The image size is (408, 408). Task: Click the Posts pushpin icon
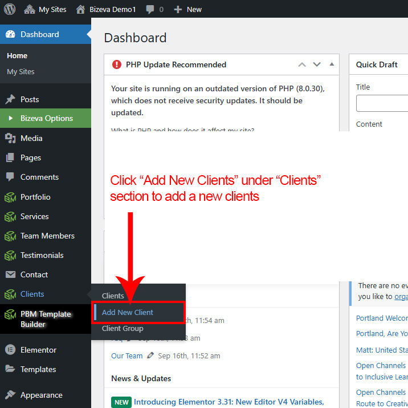(10, 99)
